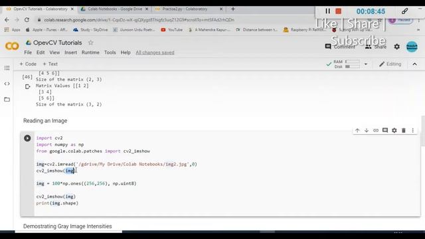Image resolution: width=425 pixels, height=239 pixels.
Task: Open the File menu
Action: [x=28, y=52]
